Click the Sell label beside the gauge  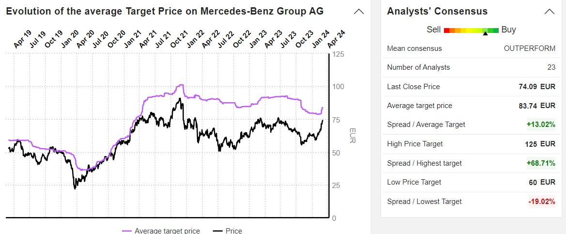433,30
